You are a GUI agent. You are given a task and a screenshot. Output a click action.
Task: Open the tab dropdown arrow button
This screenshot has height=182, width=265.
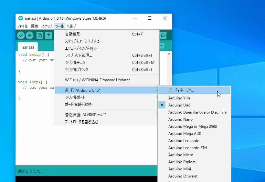point(162,45)
